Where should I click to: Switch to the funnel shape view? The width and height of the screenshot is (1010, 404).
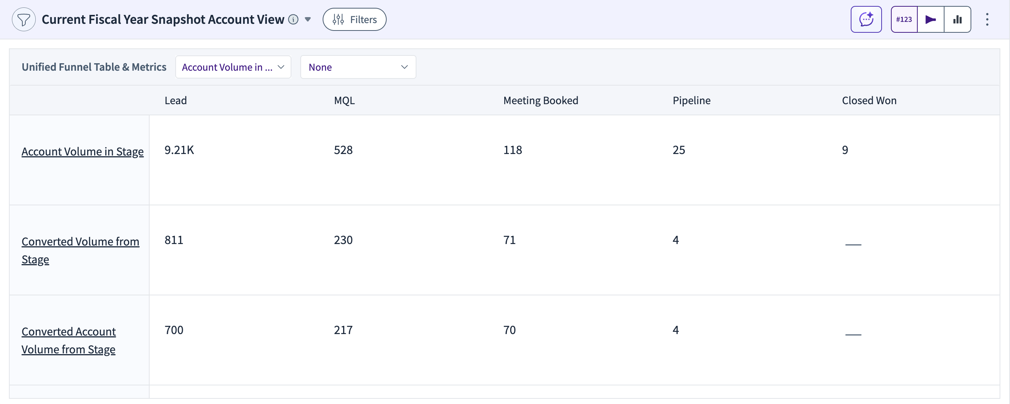point(930,19)
